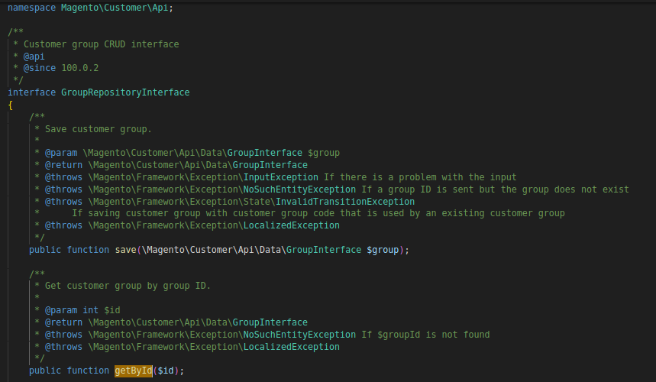Click the $id parameter in getById signature

[166, 371]
